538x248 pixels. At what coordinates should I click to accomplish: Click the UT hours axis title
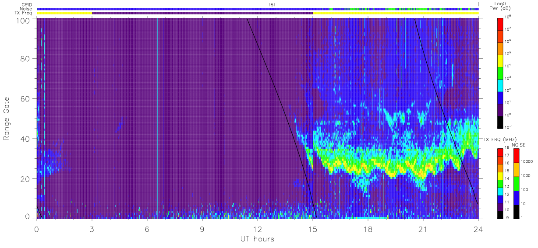click(x=257, y=239)
